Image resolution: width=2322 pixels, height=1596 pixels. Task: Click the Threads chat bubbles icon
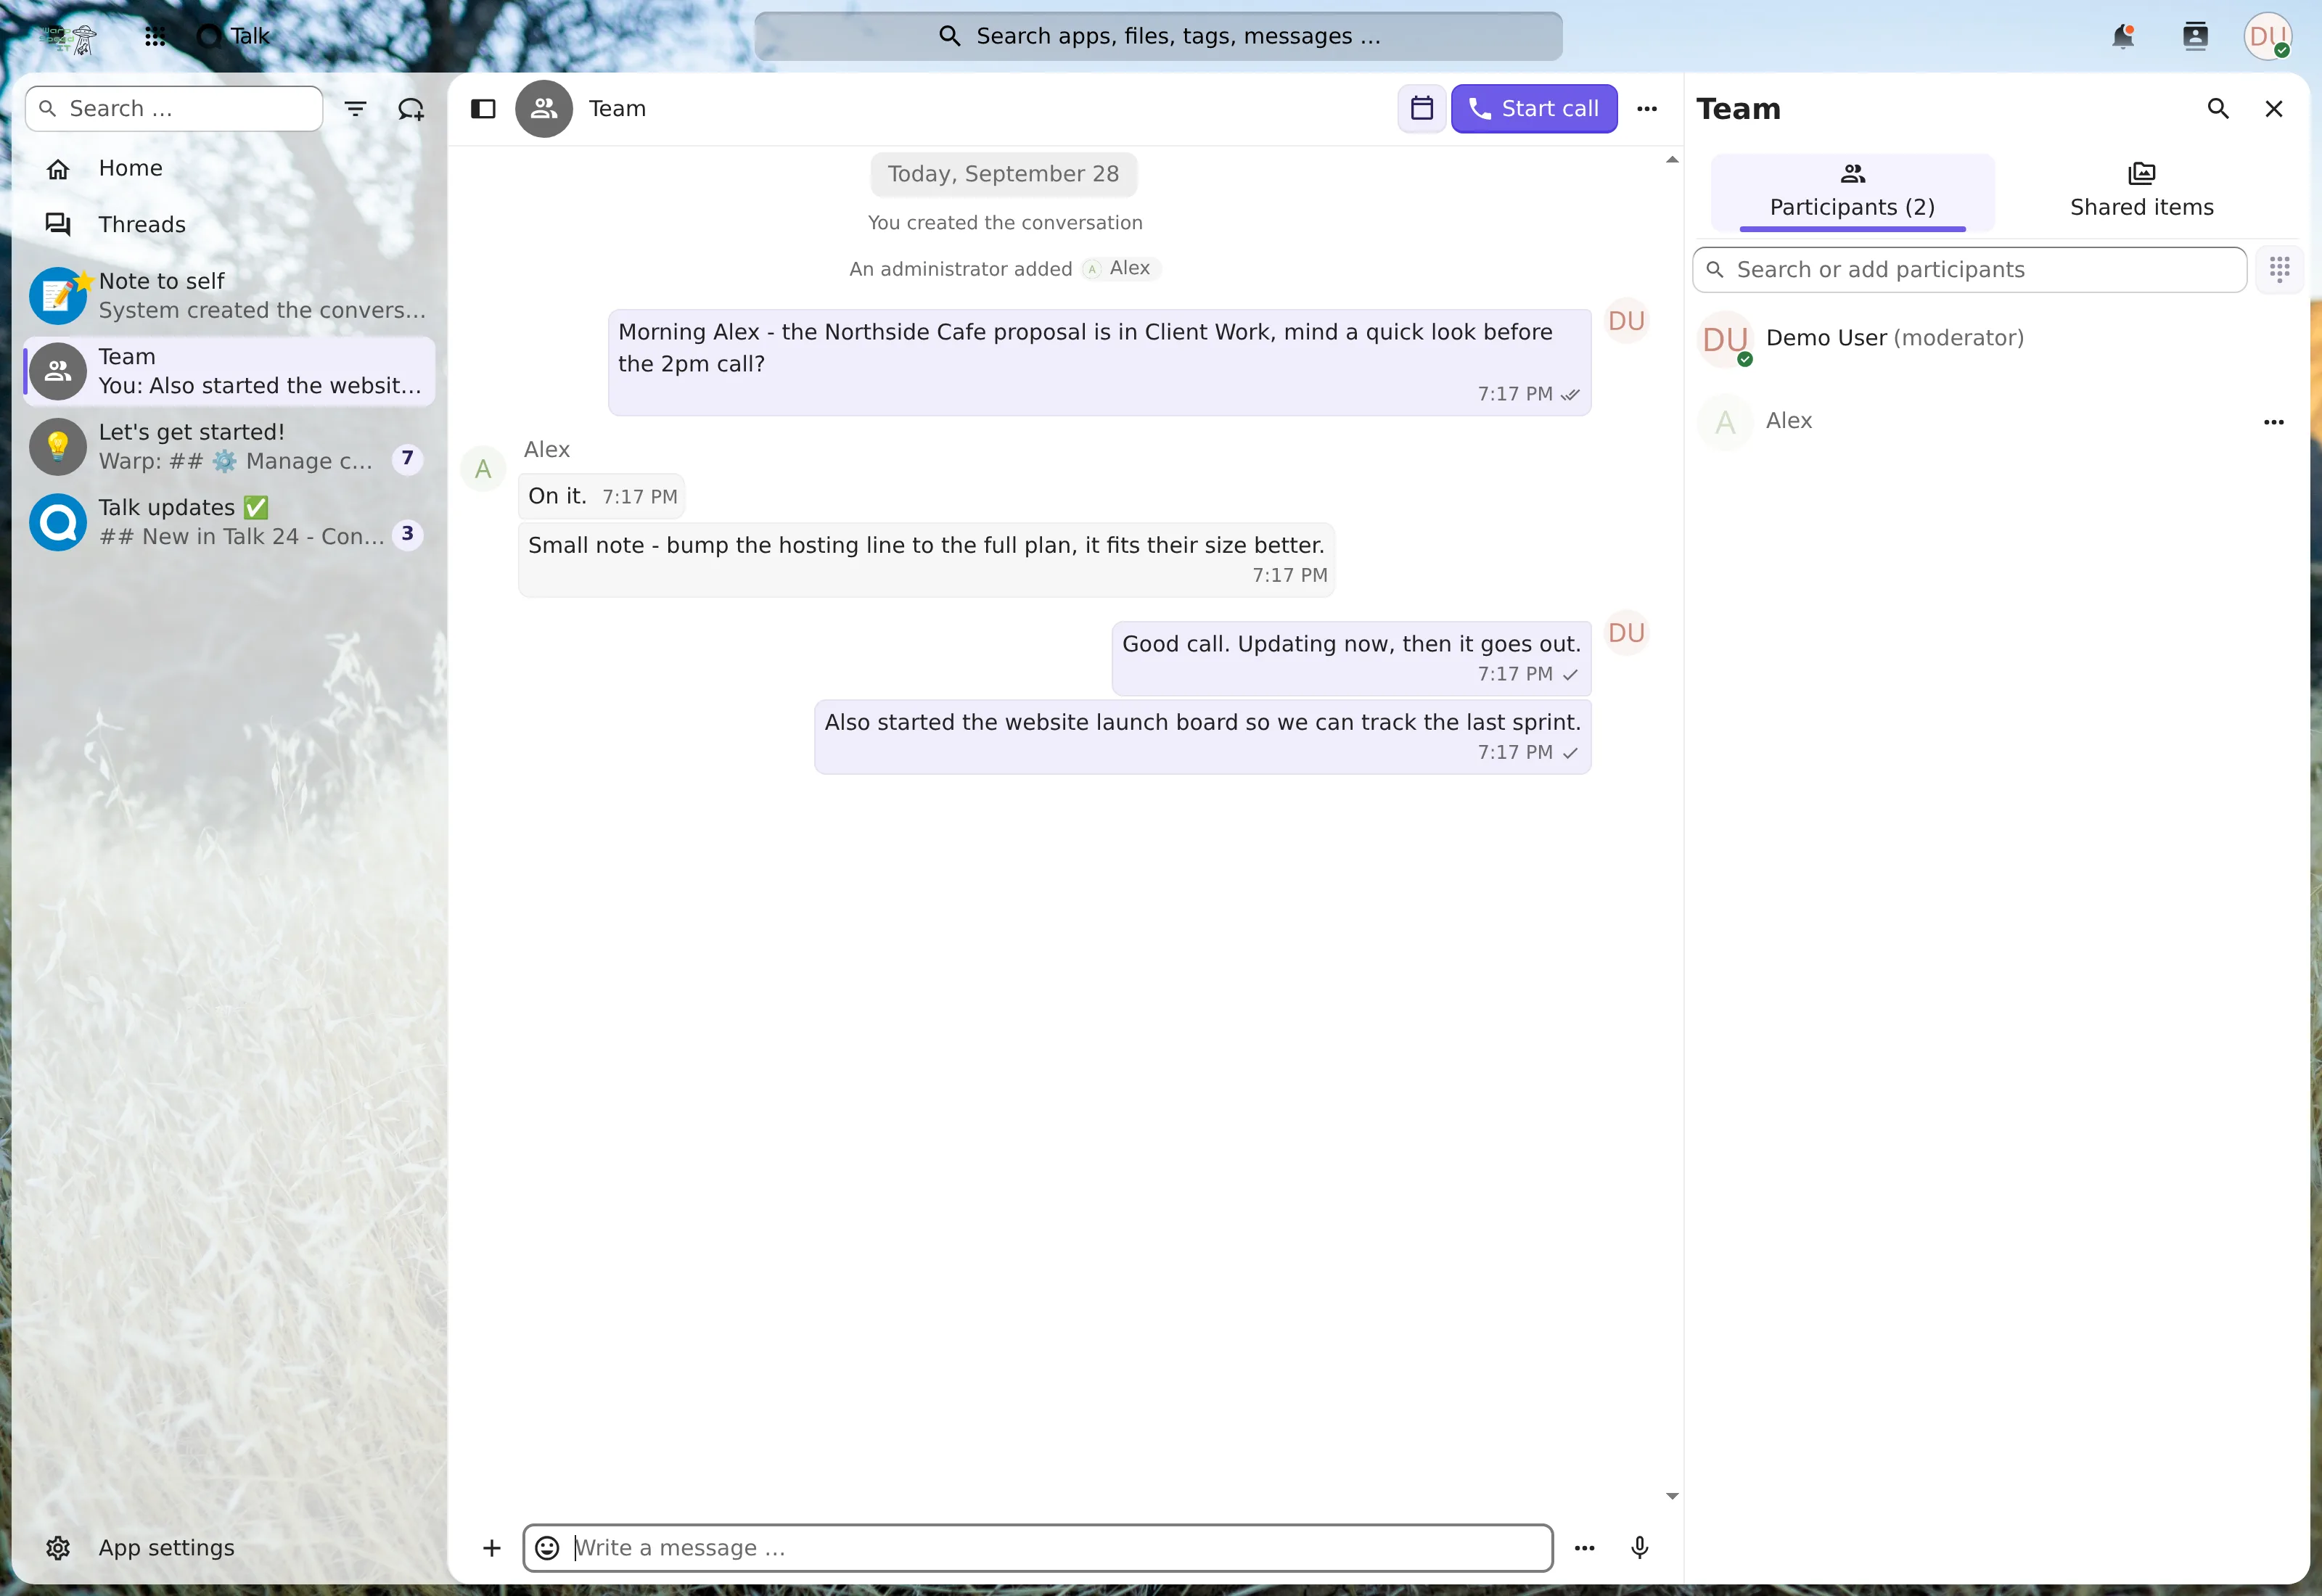58,225
